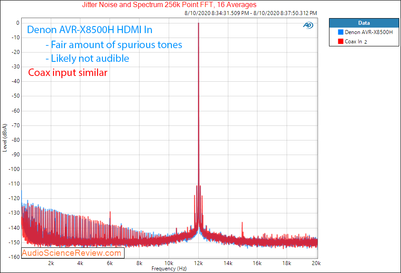
Task: Click the 12k frequency tick label
Action: pos(198,263)
